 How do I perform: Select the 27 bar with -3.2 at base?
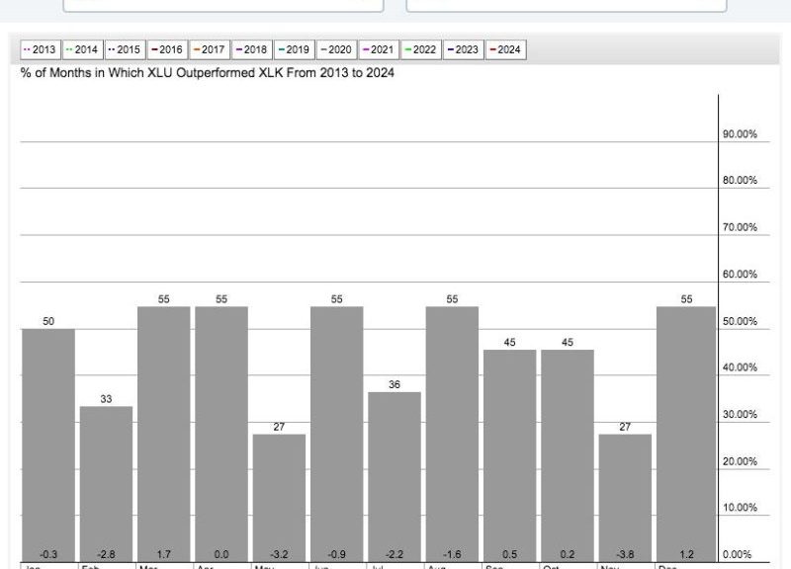pos(279,499)
